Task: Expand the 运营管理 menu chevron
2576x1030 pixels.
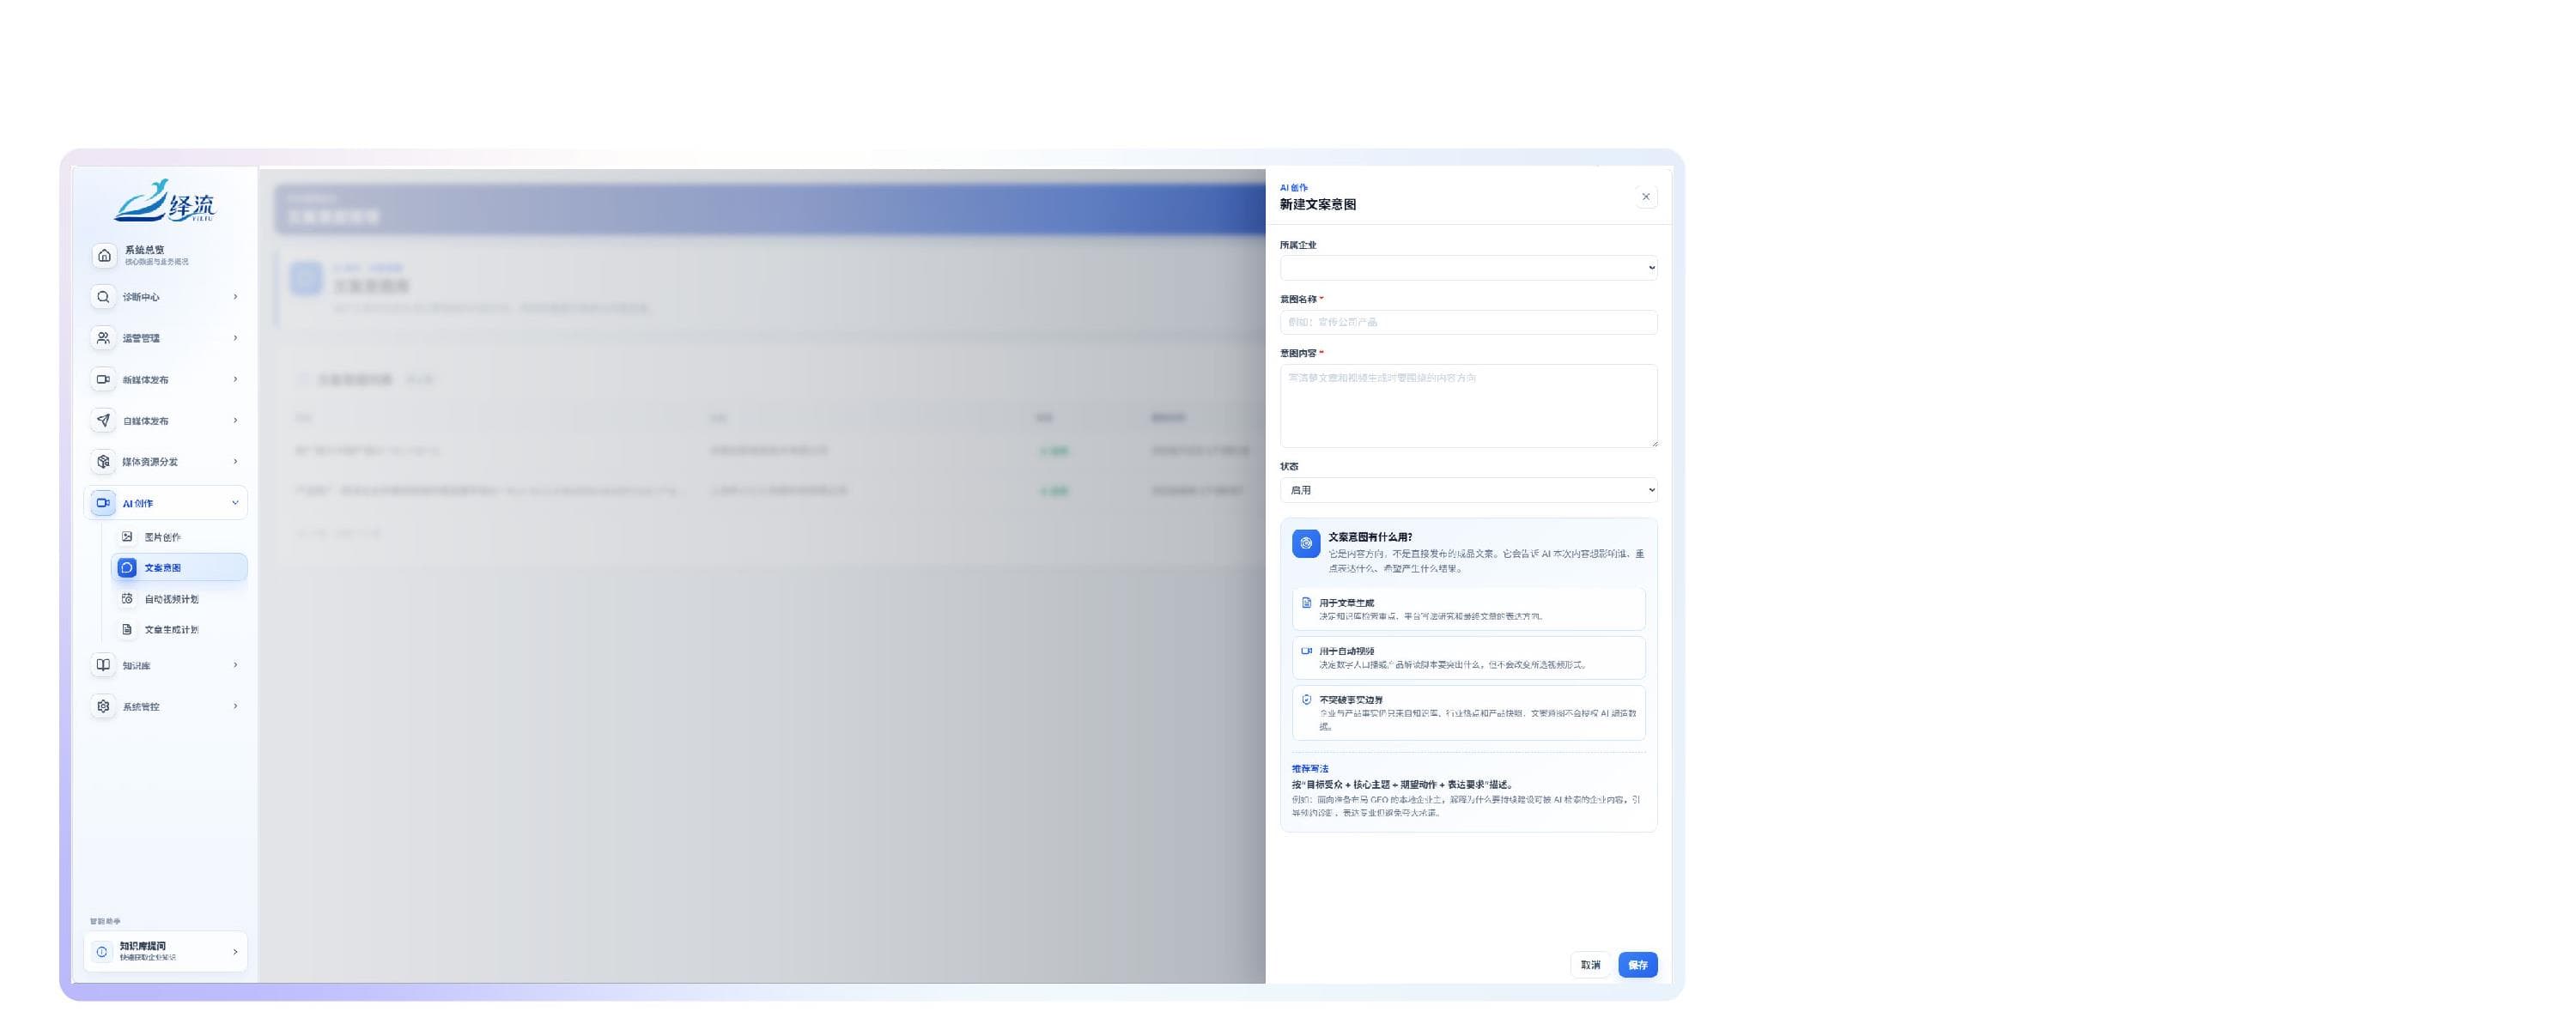Action: pos(235,338)
